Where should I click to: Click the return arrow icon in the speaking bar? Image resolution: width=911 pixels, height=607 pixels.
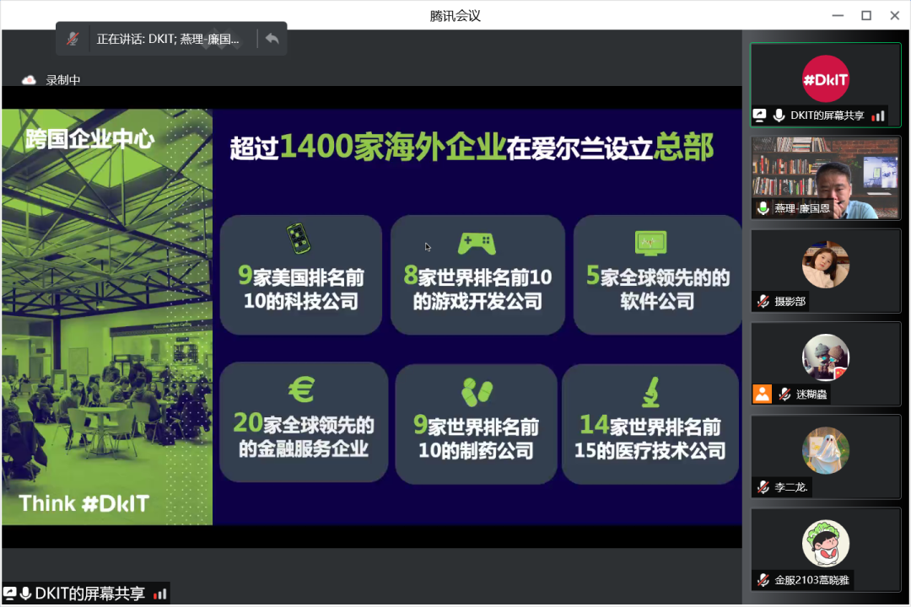pyautogui.click(x=272, y=39)
